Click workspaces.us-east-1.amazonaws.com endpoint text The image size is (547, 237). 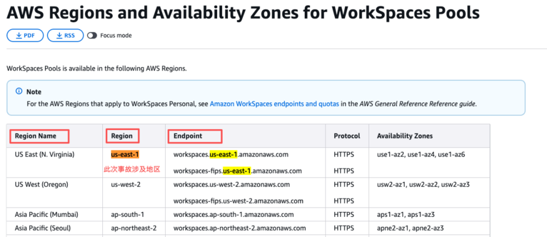[x=230, y=155]
